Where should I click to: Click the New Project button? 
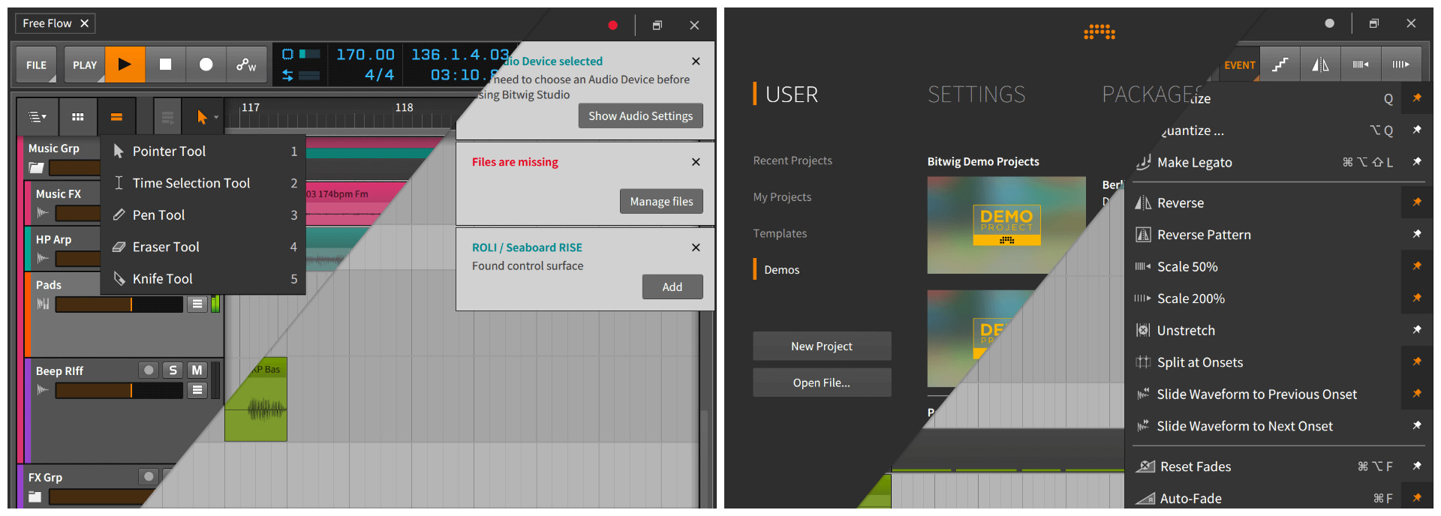pos(822,346)
